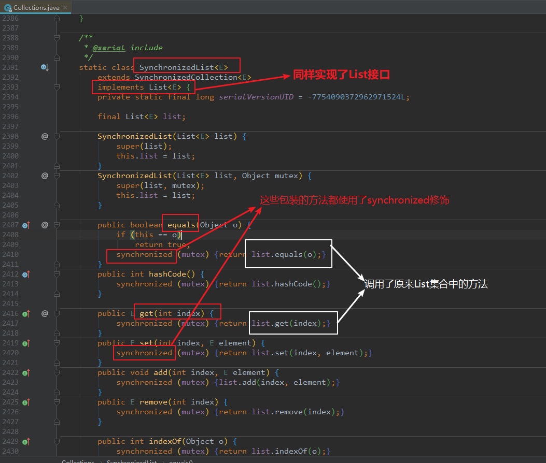This screenshot has width=546, height=463.
Task: Click line number 2408 in the gutter
Action: pos(10,235)
